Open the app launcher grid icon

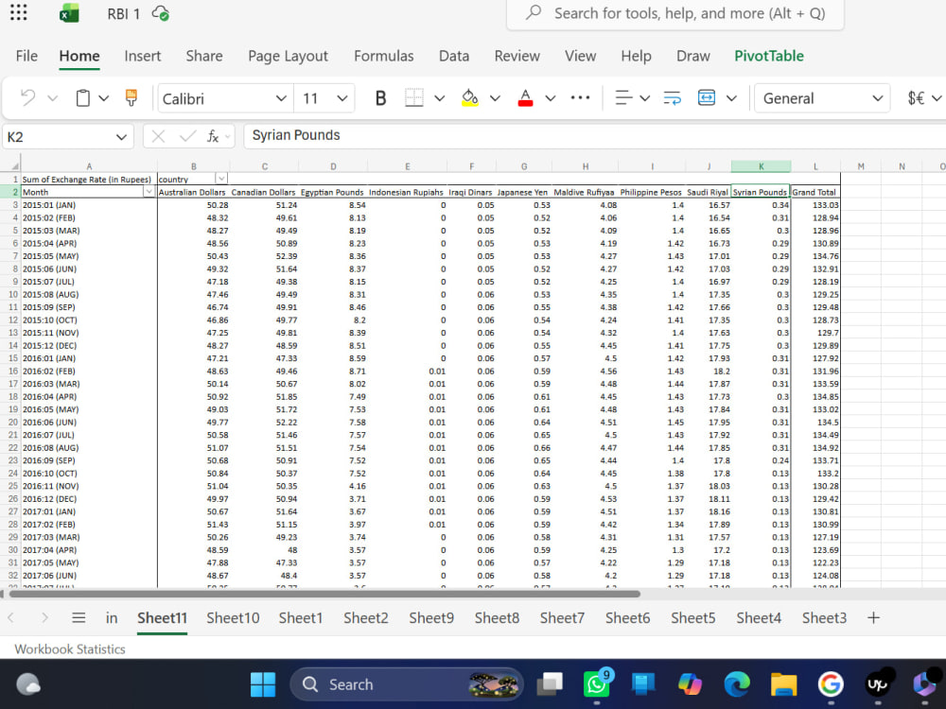(x=19, y=12)
